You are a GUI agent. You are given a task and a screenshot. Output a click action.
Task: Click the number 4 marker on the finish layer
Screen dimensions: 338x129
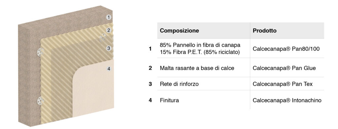(109, 69)
